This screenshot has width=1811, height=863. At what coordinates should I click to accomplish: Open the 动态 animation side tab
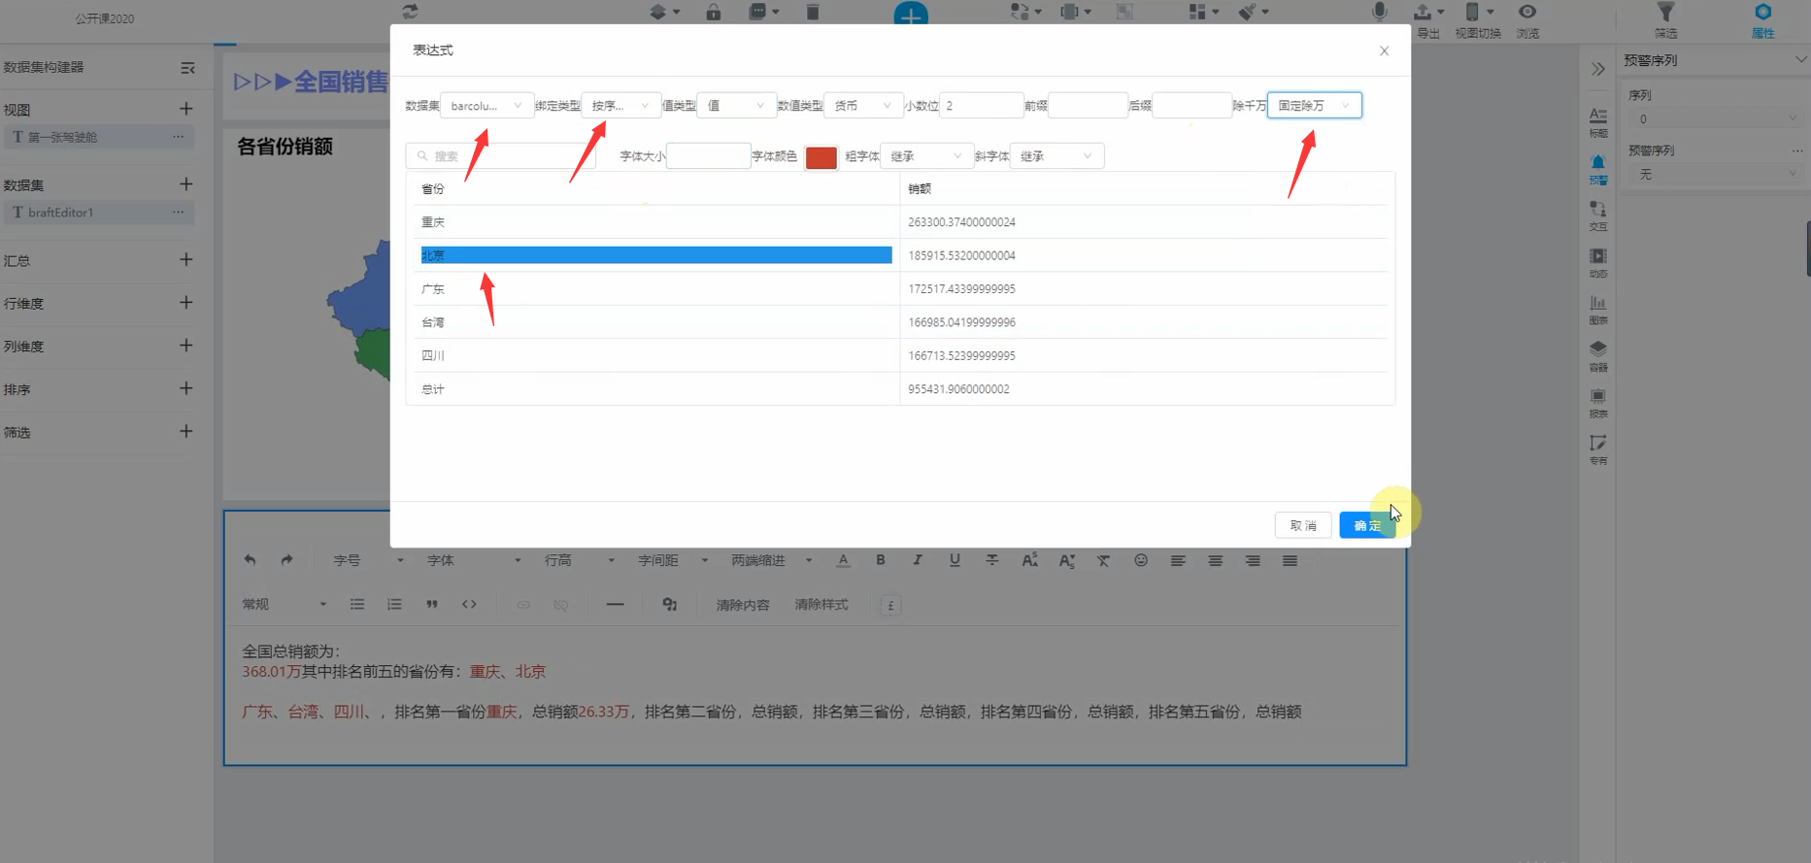[x=1598, y=262]
